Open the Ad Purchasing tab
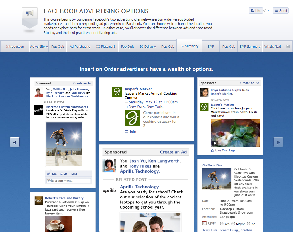Viewport: 293px width, 232px height. tap(80, 46)
